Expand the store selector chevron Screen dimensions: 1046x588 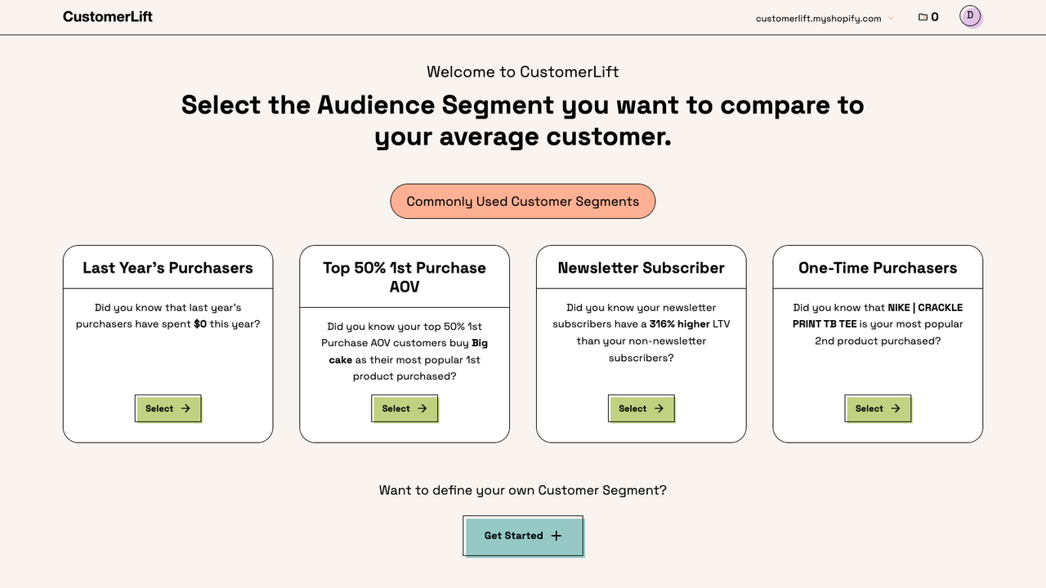pos(891,17)
